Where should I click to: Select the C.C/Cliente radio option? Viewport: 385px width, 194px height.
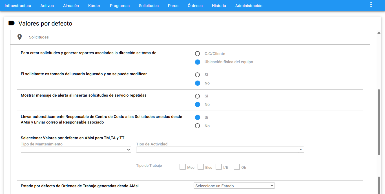pos(198,54)
